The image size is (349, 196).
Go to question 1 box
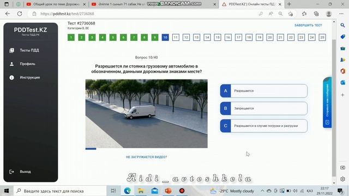(x=71, y=38)
